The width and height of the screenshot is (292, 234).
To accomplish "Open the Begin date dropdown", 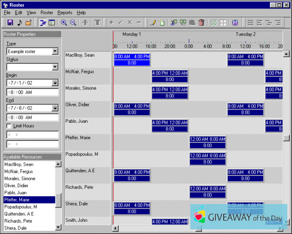I will pos(55,83).
